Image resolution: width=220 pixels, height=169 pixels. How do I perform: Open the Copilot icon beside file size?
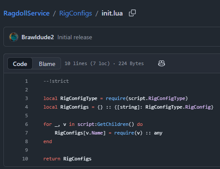point(162,63)
